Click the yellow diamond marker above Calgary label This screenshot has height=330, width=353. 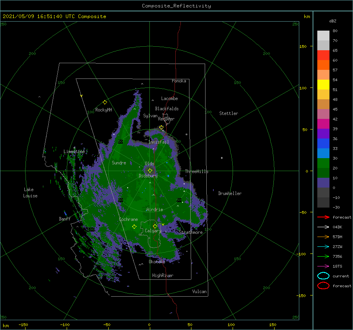155,226
